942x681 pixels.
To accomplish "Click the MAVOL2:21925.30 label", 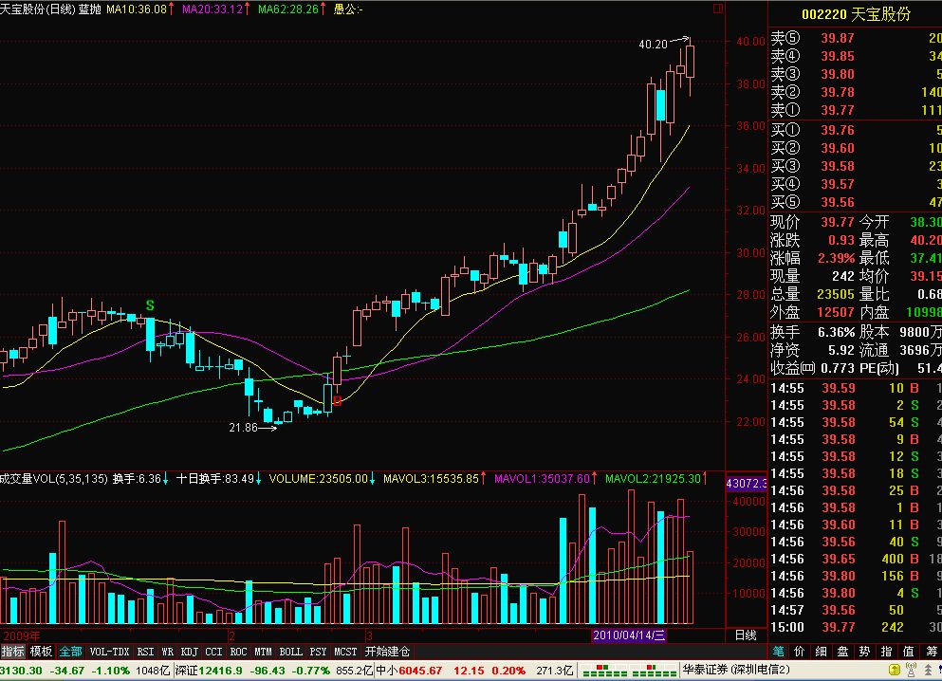I will 653,479.
